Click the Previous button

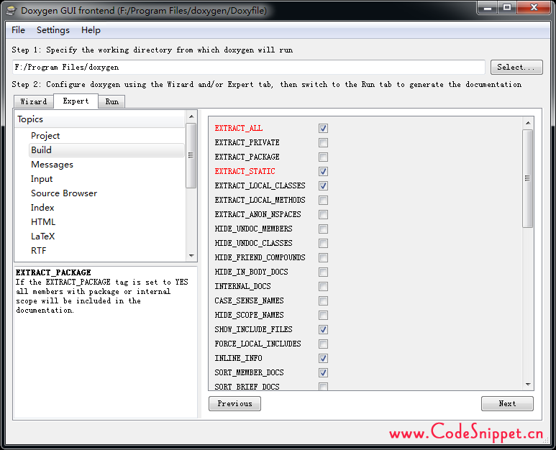coord(234,403)
